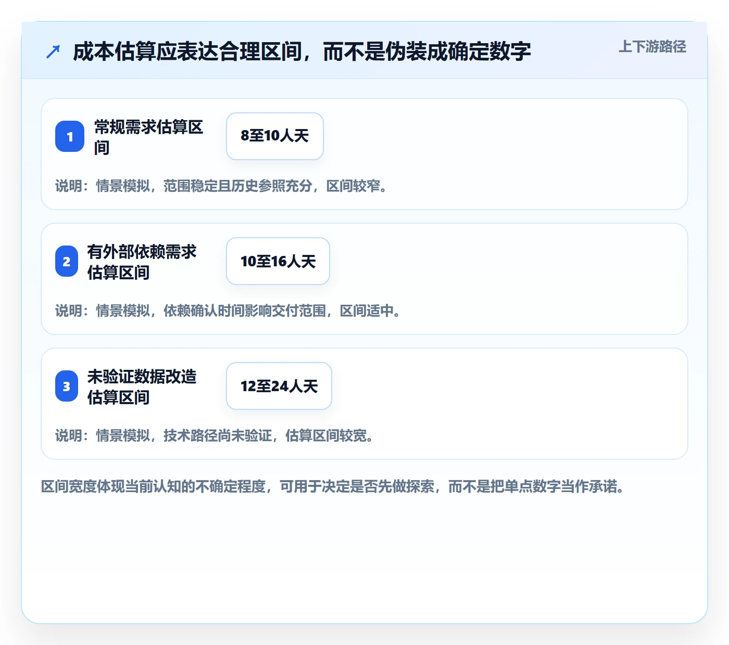The height and width of the screenshot is (645, 729).
Task: Select the 10至16人天 range pill
Action: coord(278,261)
